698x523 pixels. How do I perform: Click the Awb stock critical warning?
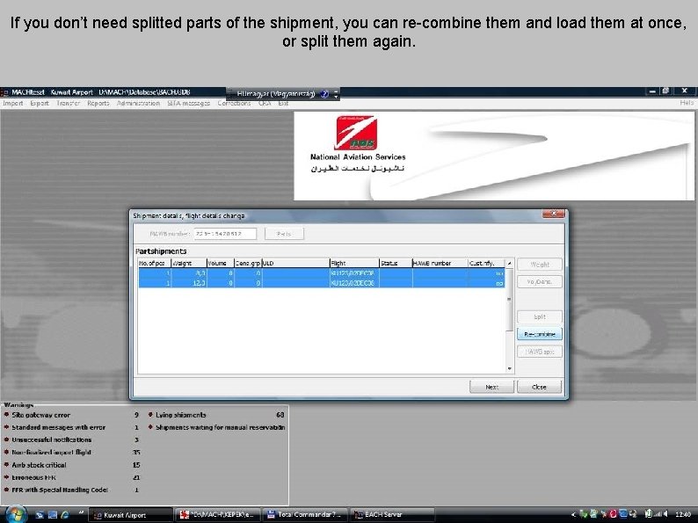coord(39,465)
